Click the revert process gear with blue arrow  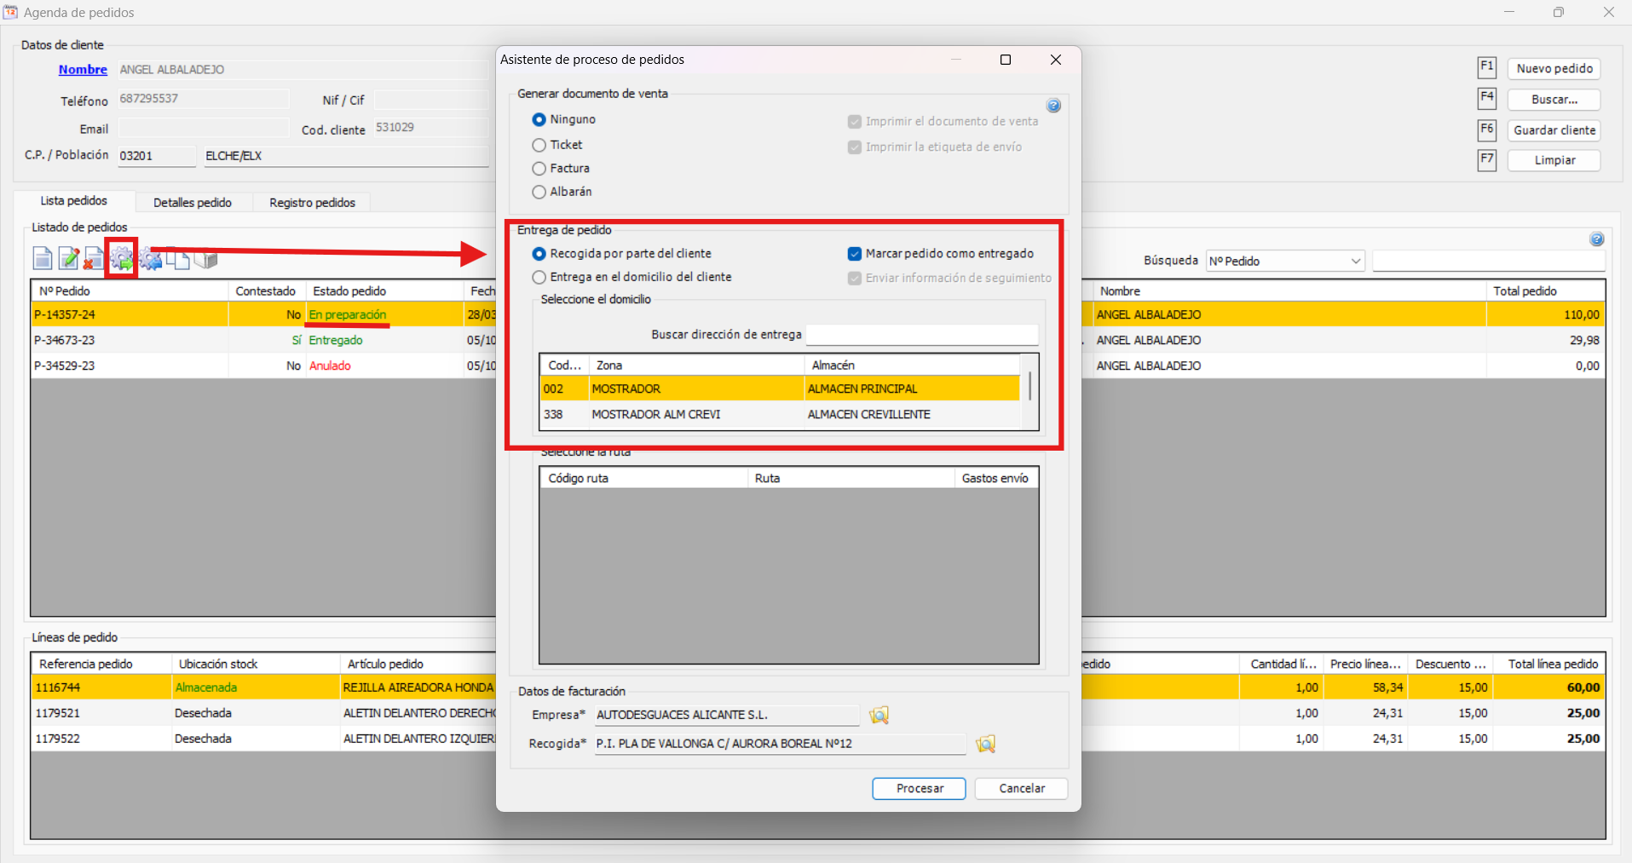click(152, 258)
